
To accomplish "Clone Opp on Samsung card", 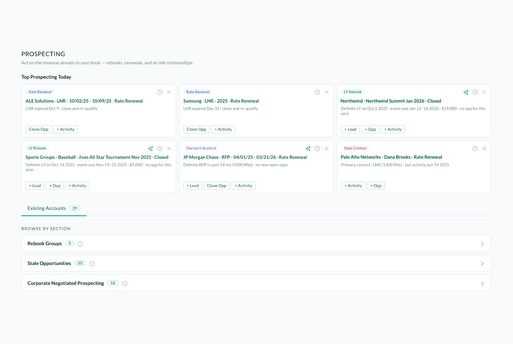I will click(196, 129).
